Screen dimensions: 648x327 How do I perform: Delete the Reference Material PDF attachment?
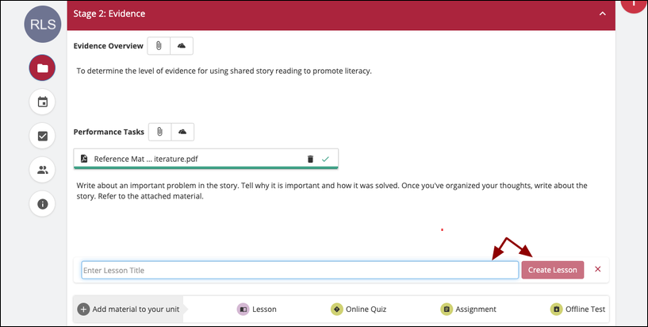pos(310,159)
